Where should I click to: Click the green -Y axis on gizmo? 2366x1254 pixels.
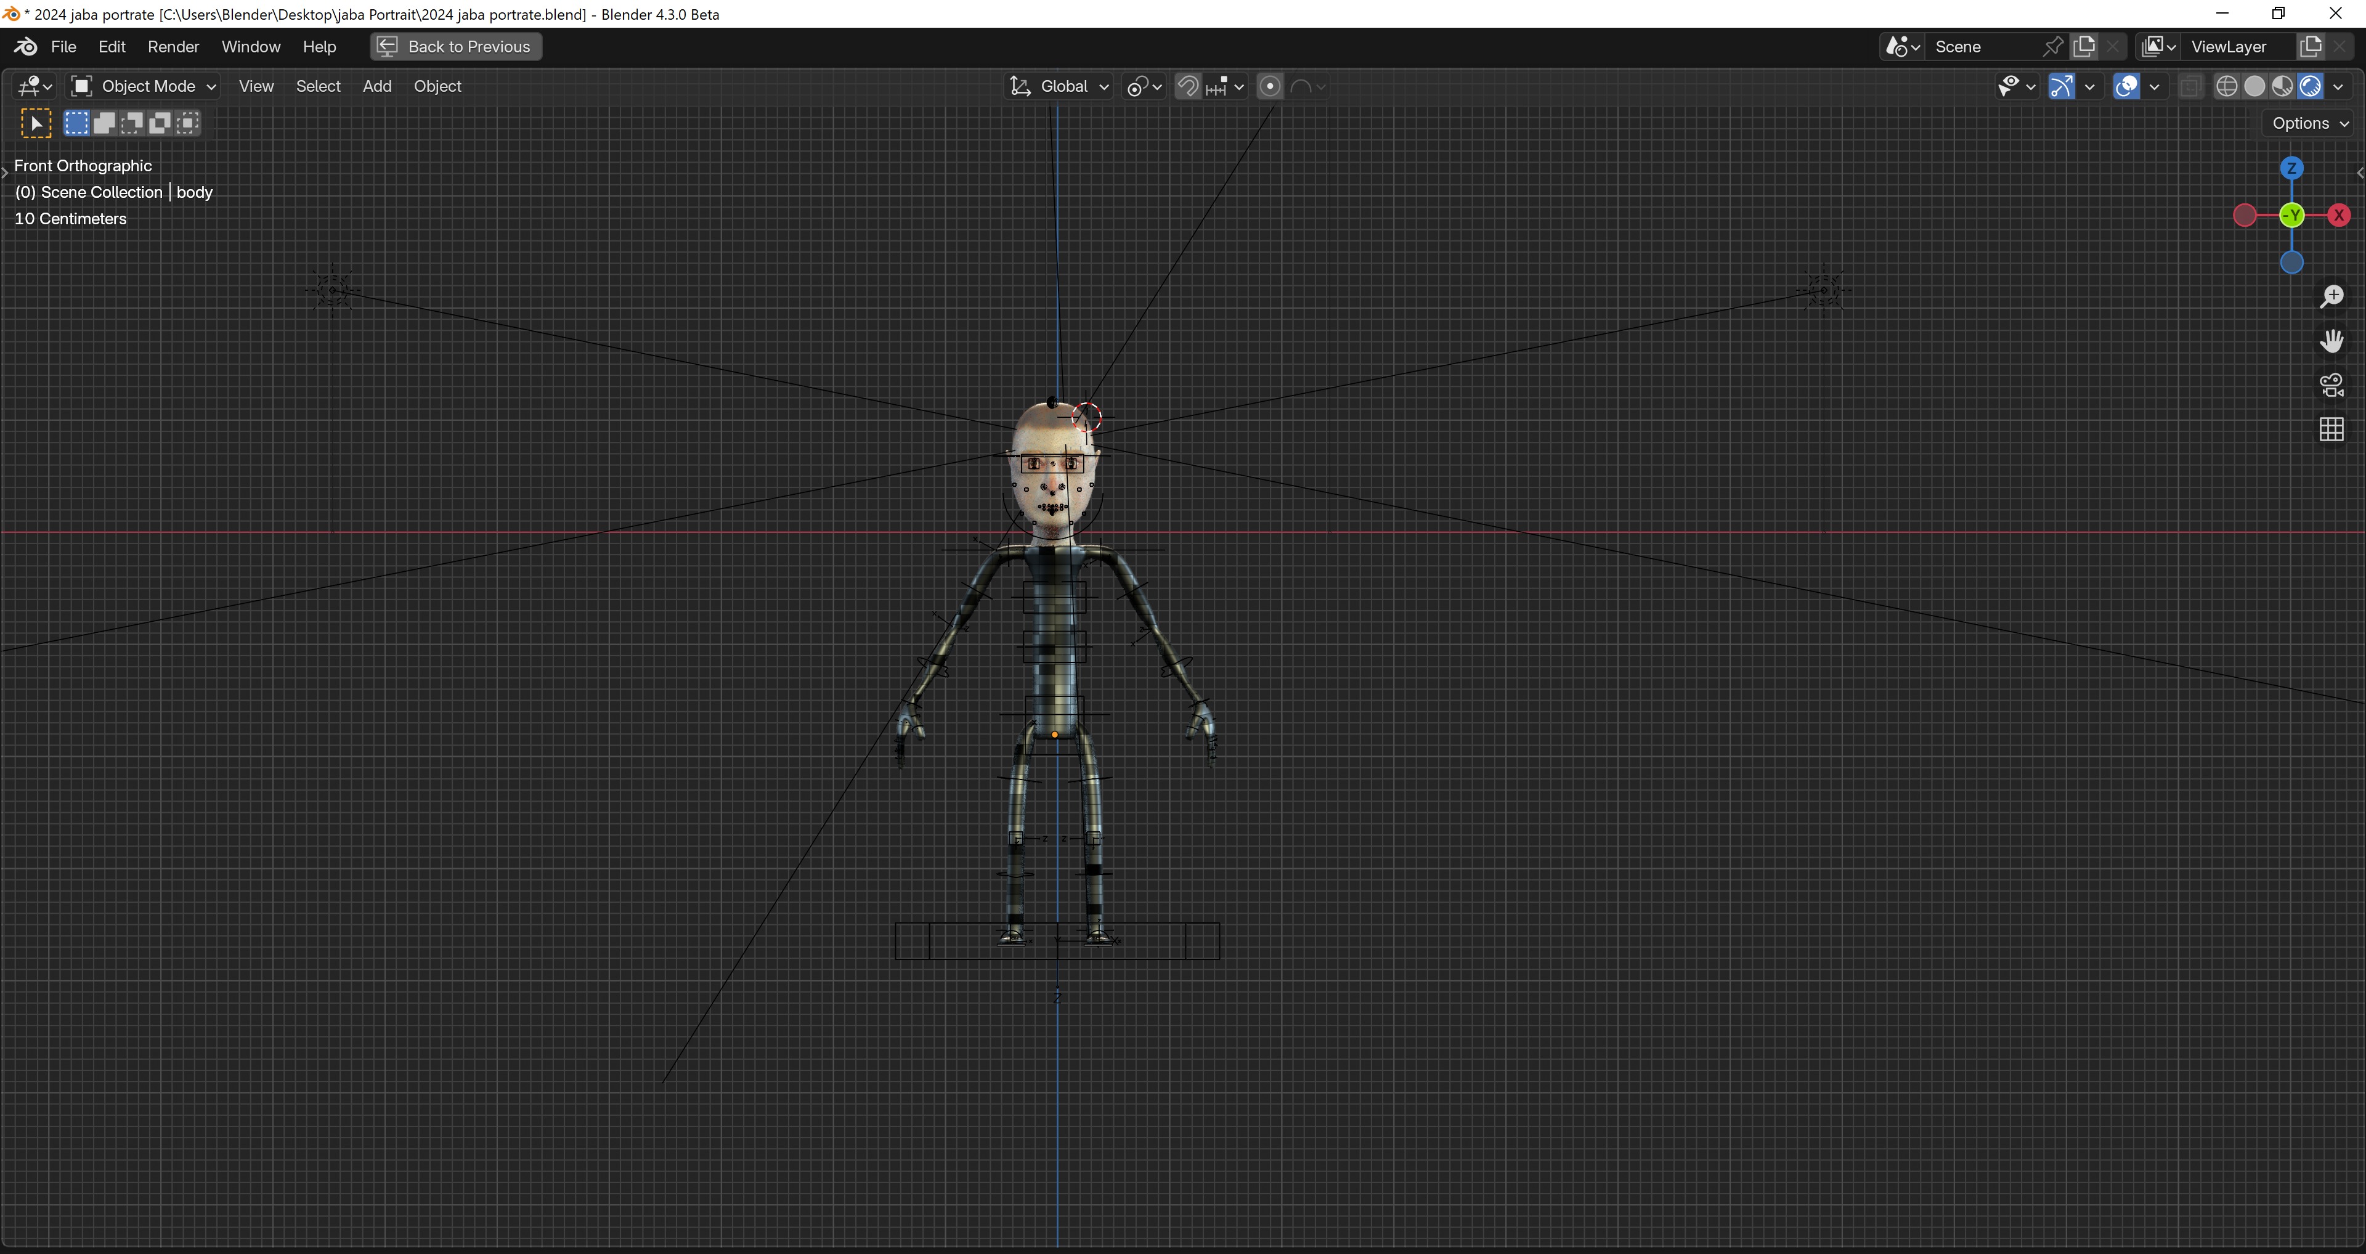point(2293,215)
